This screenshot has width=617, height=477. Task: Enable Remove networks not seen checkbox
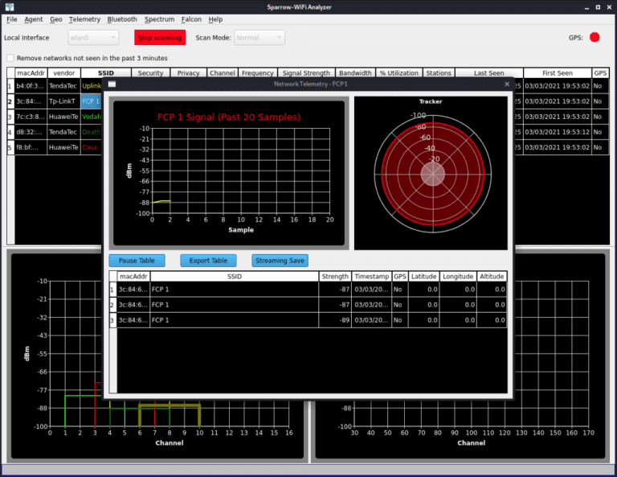10,58
